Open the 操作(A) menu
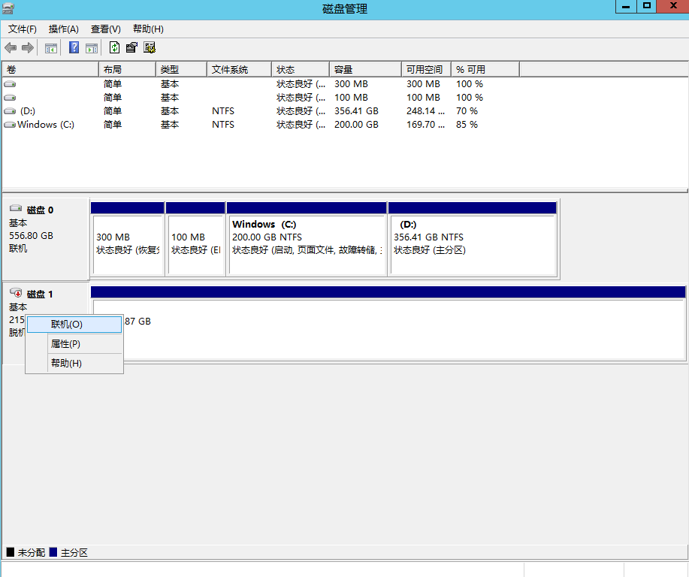 pyautogui.click(x=64, y=29)
